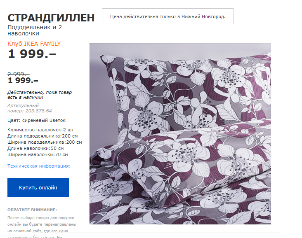Click the Действительно, пока товар есть note
The image size is (302, 238).
coord(40,95)
